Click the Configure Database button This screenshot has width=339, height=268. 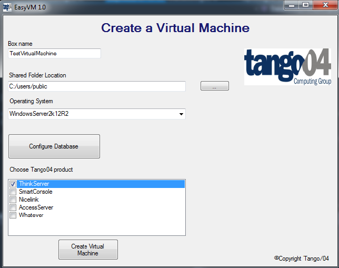54,146
